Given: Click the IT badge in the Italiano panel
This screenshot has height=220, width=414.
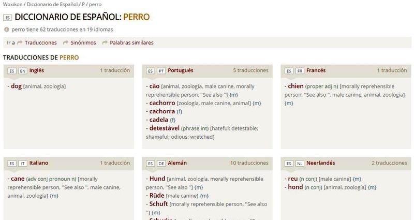Looking at the screenshot, I should 23,164.
